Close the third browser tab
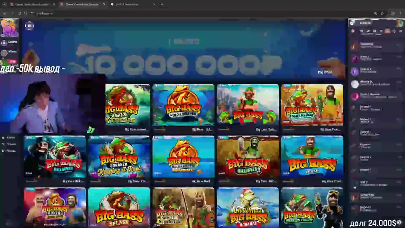 pos(154,4)
